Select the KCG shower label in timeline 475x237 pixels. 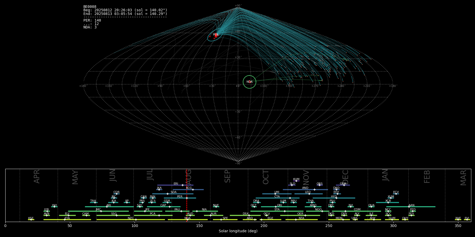tap(189, 188)
